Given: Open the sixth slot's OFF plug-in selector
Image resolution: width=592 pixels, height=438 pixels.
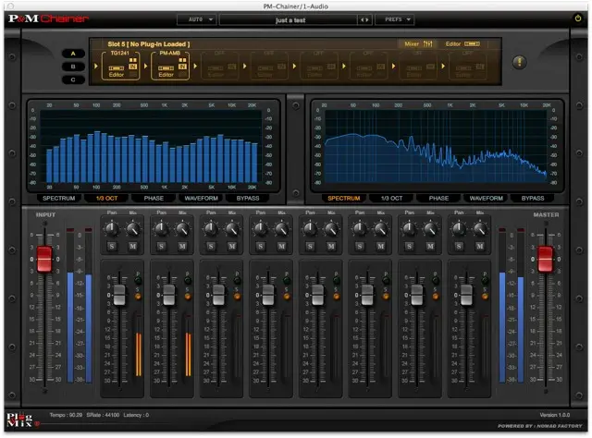Looking at the screenshot, I should (368, 54).
